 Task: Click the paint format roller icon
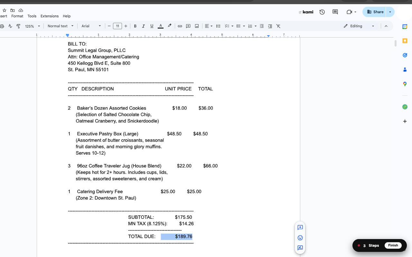tap(18, 26)
